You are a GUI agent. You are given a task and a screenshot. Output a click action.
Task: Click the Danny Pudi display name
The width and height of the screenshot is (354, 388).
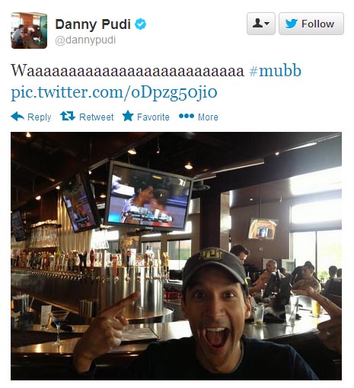pyautogui.click(x=93, y=24)
